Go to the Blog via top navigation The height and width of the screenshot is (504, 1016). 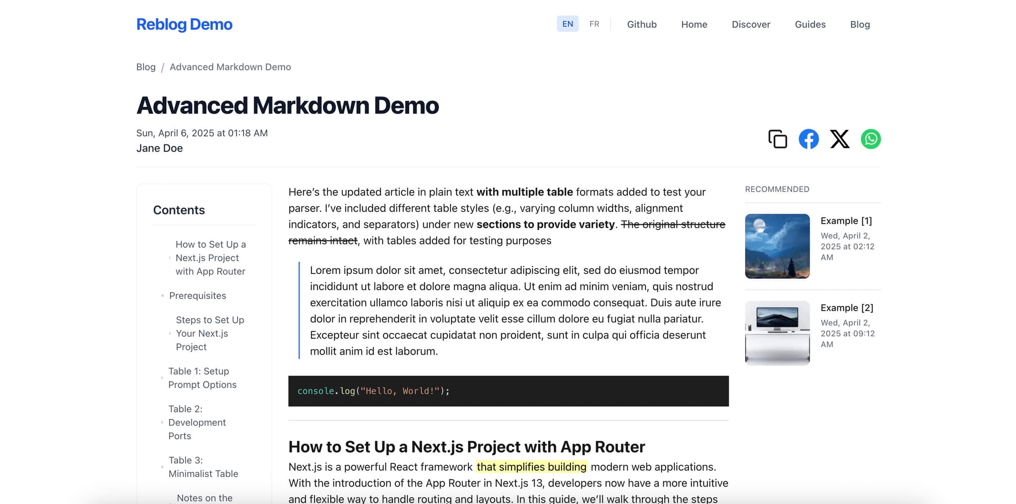860,24
